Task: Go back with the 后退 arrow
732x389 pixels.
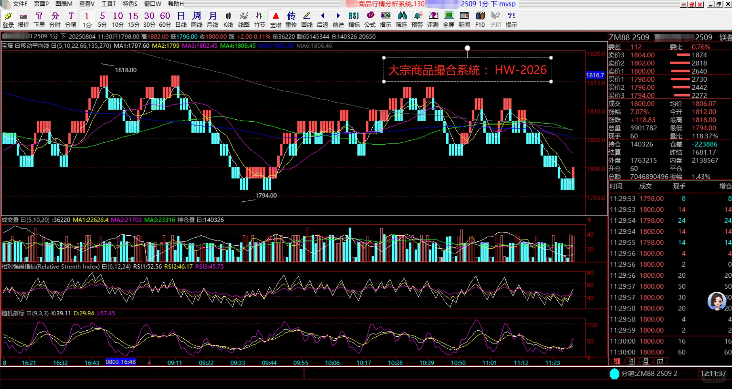Action: pyautogui.click(x=323, y=19)
